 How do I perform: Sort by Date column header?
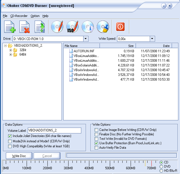pos(154,46)
